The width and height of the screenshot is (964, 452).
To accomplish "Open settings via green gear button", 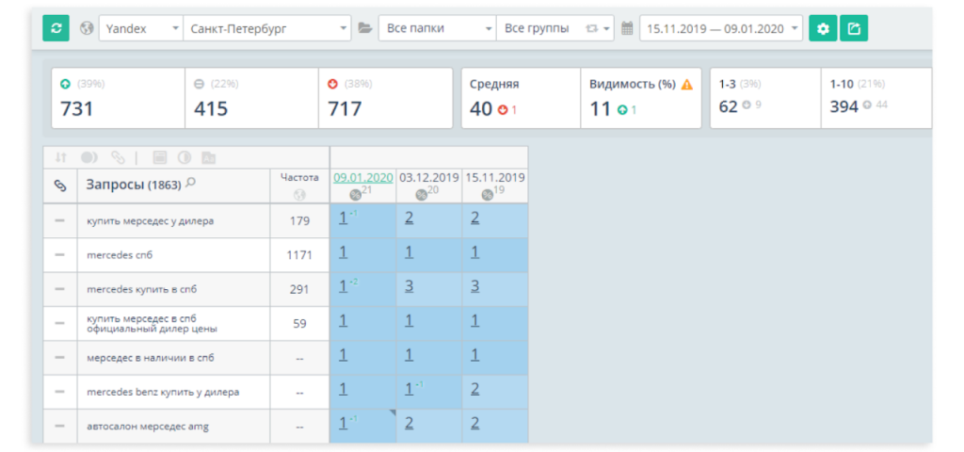I will coord(823,28).
